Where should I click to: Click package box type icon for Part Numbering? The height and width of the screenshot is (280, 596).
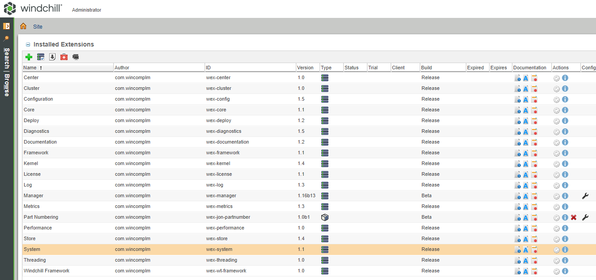(x=325, y=217)
